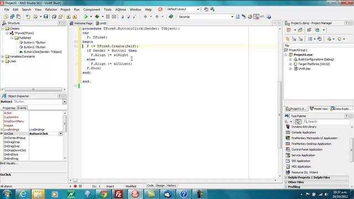Click the Program Reset icon beside Pause

coord(114,17)
